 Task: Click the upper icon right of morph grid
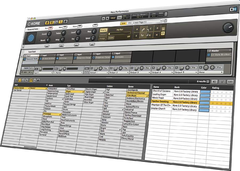tap(163, 28)
